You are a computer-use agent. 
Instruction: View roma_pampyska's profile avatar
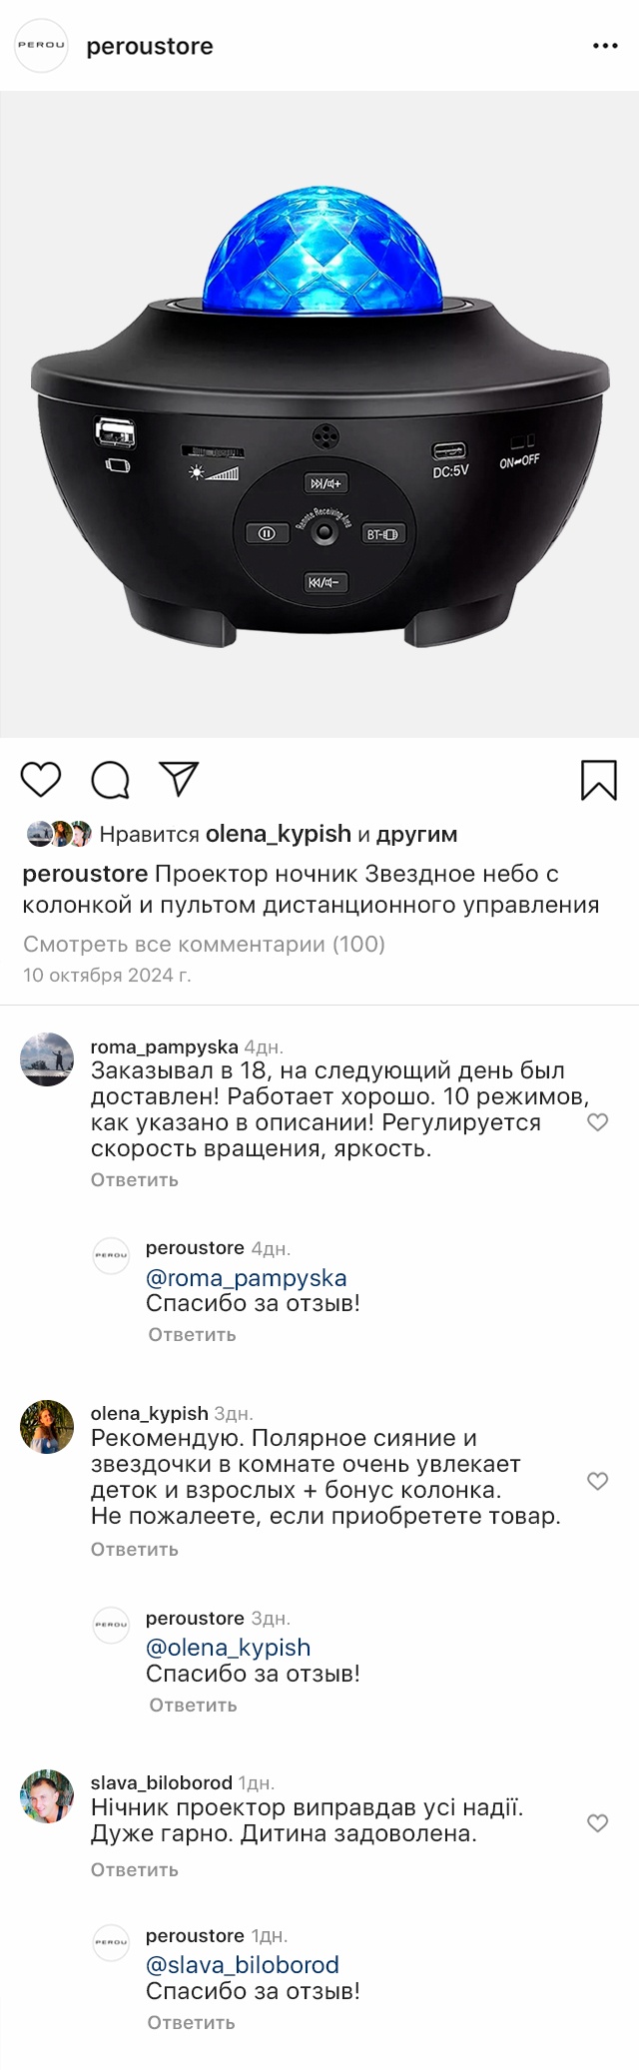point(47,1059)
